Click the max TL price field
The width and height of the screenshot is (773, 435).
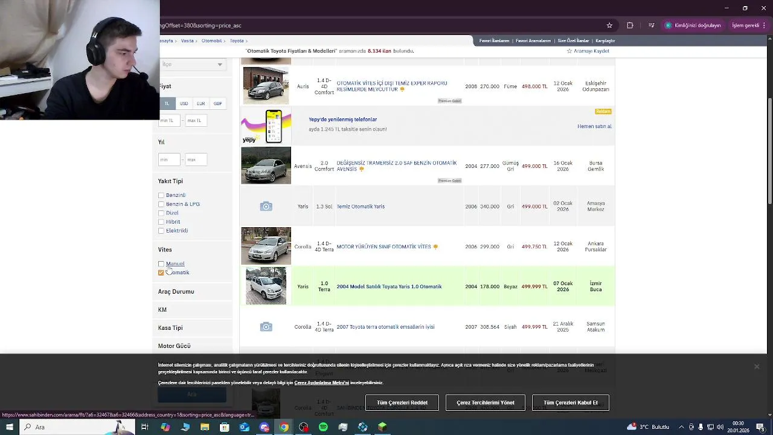[196, 120]
